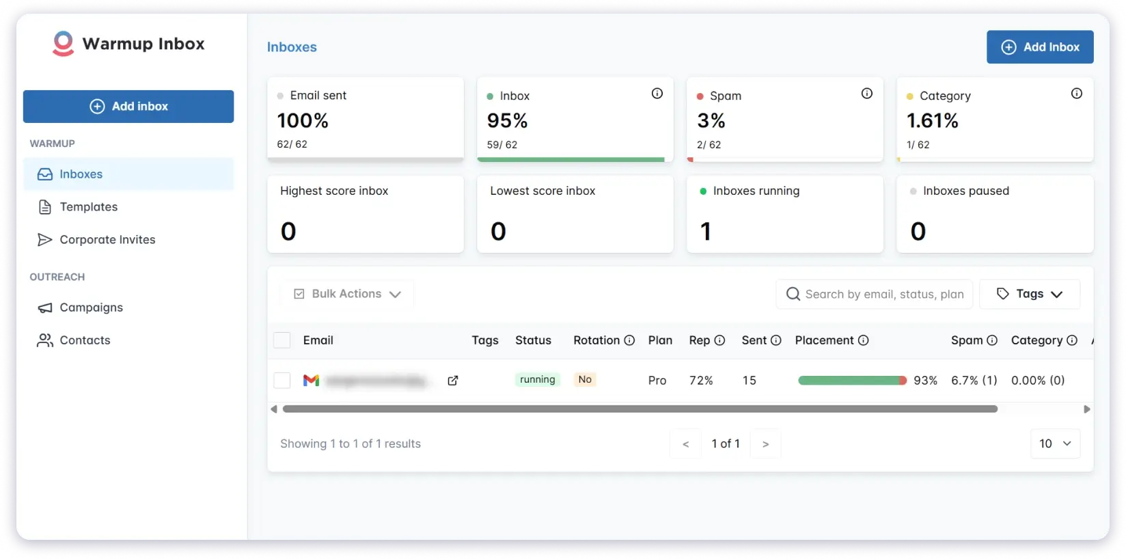Click the Rep column info icon
The width and height of the screenshot is (1126, 559).
(719, 340)
